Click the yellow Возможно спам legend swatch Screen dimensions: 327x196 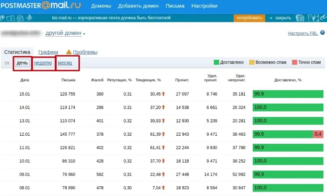[x=252, y=63]
